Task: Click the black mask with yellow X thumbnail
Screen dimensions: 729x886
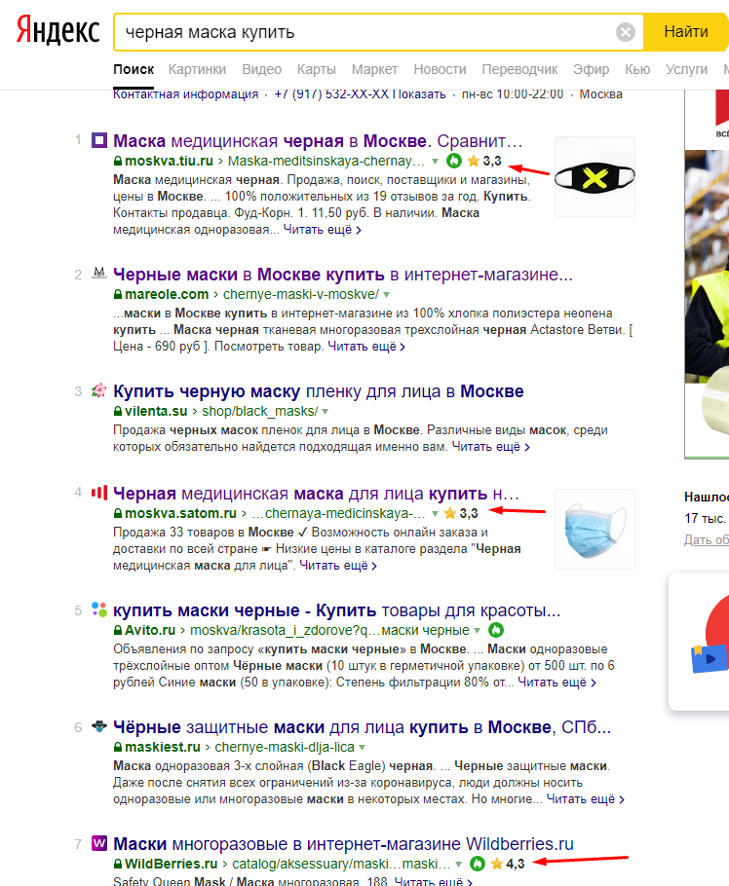Action: pyautogui.click(x=595, y=176)
